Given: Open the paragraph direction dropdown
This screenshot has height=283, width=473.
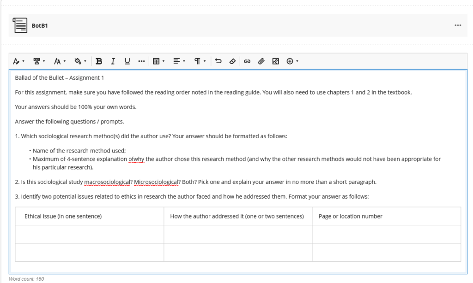Looking at the screenshot, I should 200,61.
